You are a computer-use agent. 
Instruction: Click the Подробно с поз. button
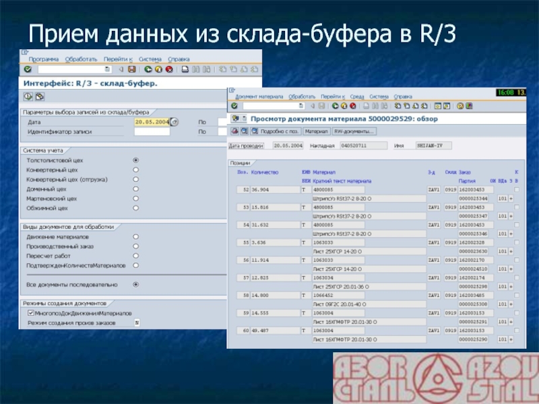pos(276,131)
